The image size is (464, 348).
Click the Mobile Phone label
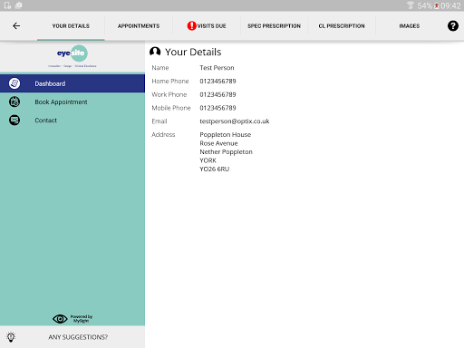171,108
